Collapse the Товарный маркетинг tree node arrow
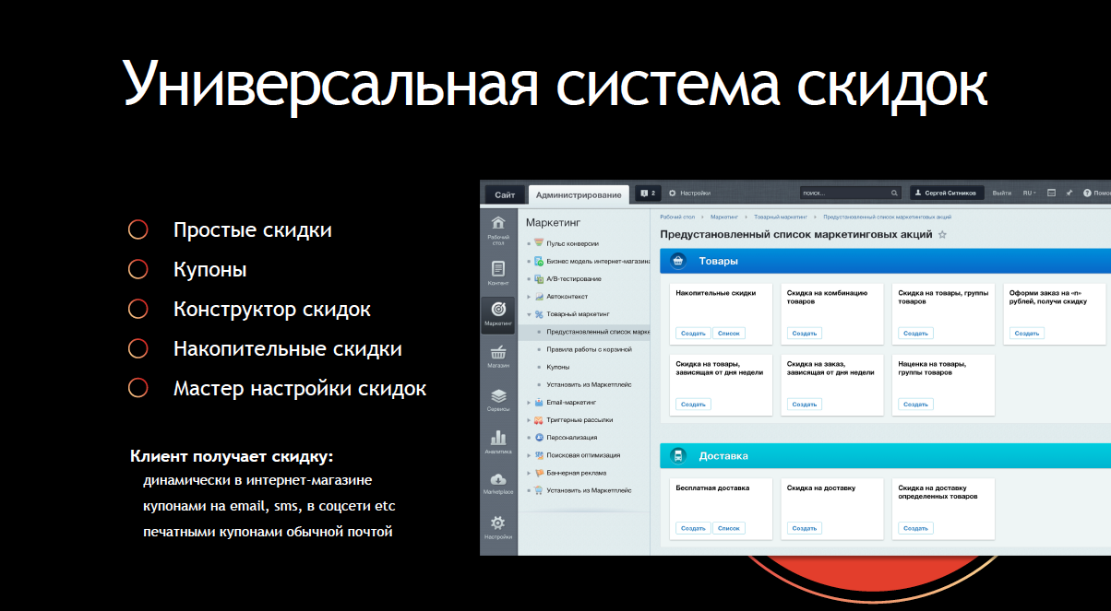The image size is (1111, 611). click(529, 314)
